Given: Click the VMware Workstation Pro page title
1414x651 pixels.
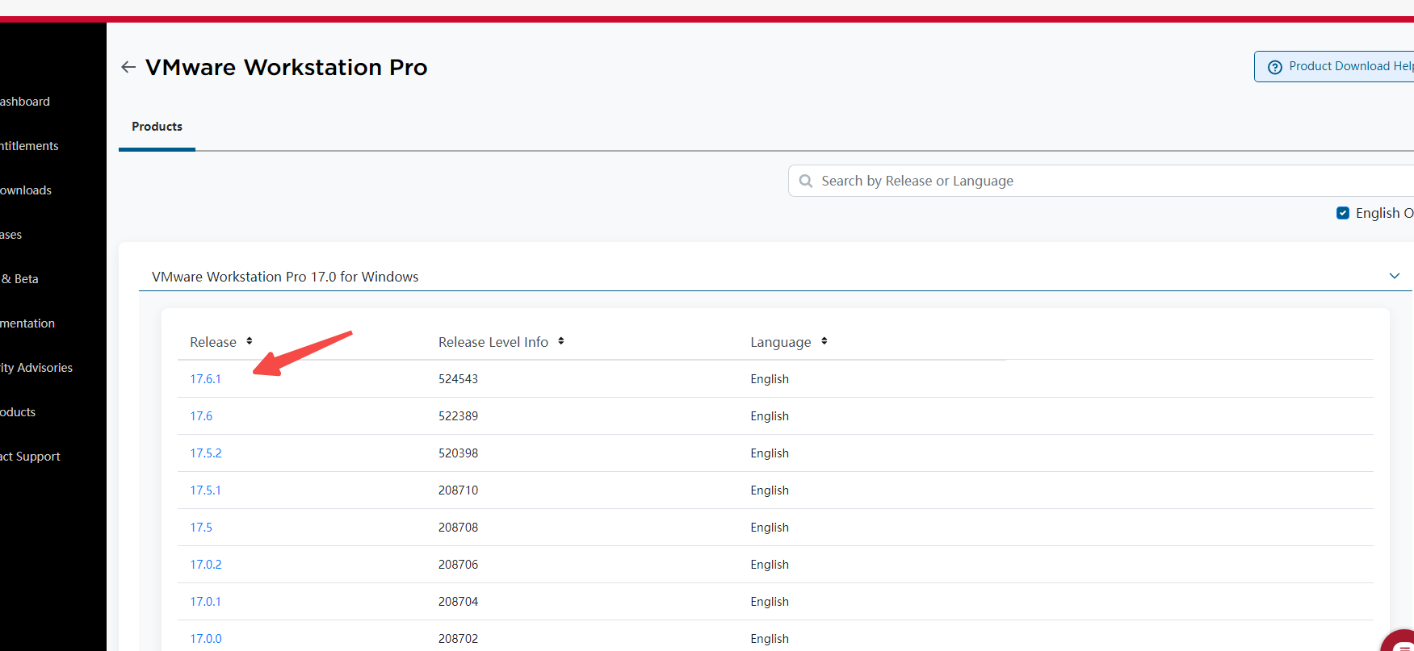Looking at the screenshot, I should [287, 67].
